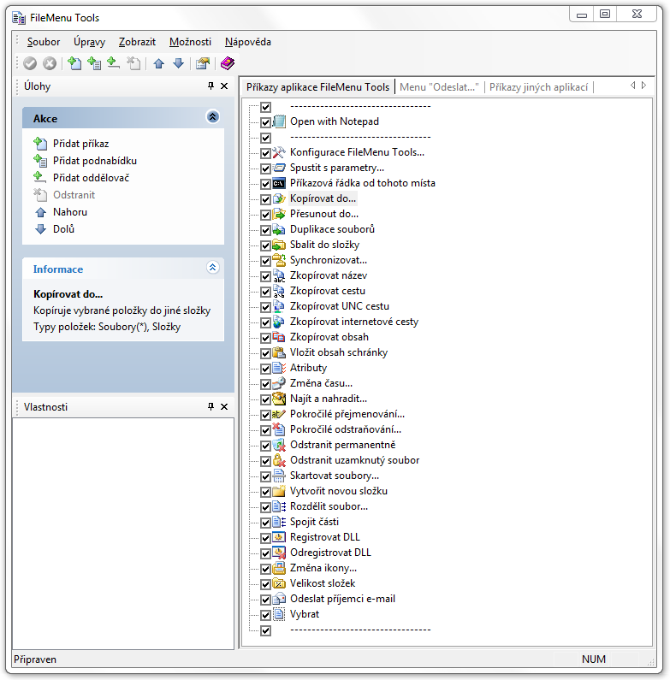Uncheck the Kopírovat do... checkbox
The image size is (670, 680).
click(x=265, y=199)
